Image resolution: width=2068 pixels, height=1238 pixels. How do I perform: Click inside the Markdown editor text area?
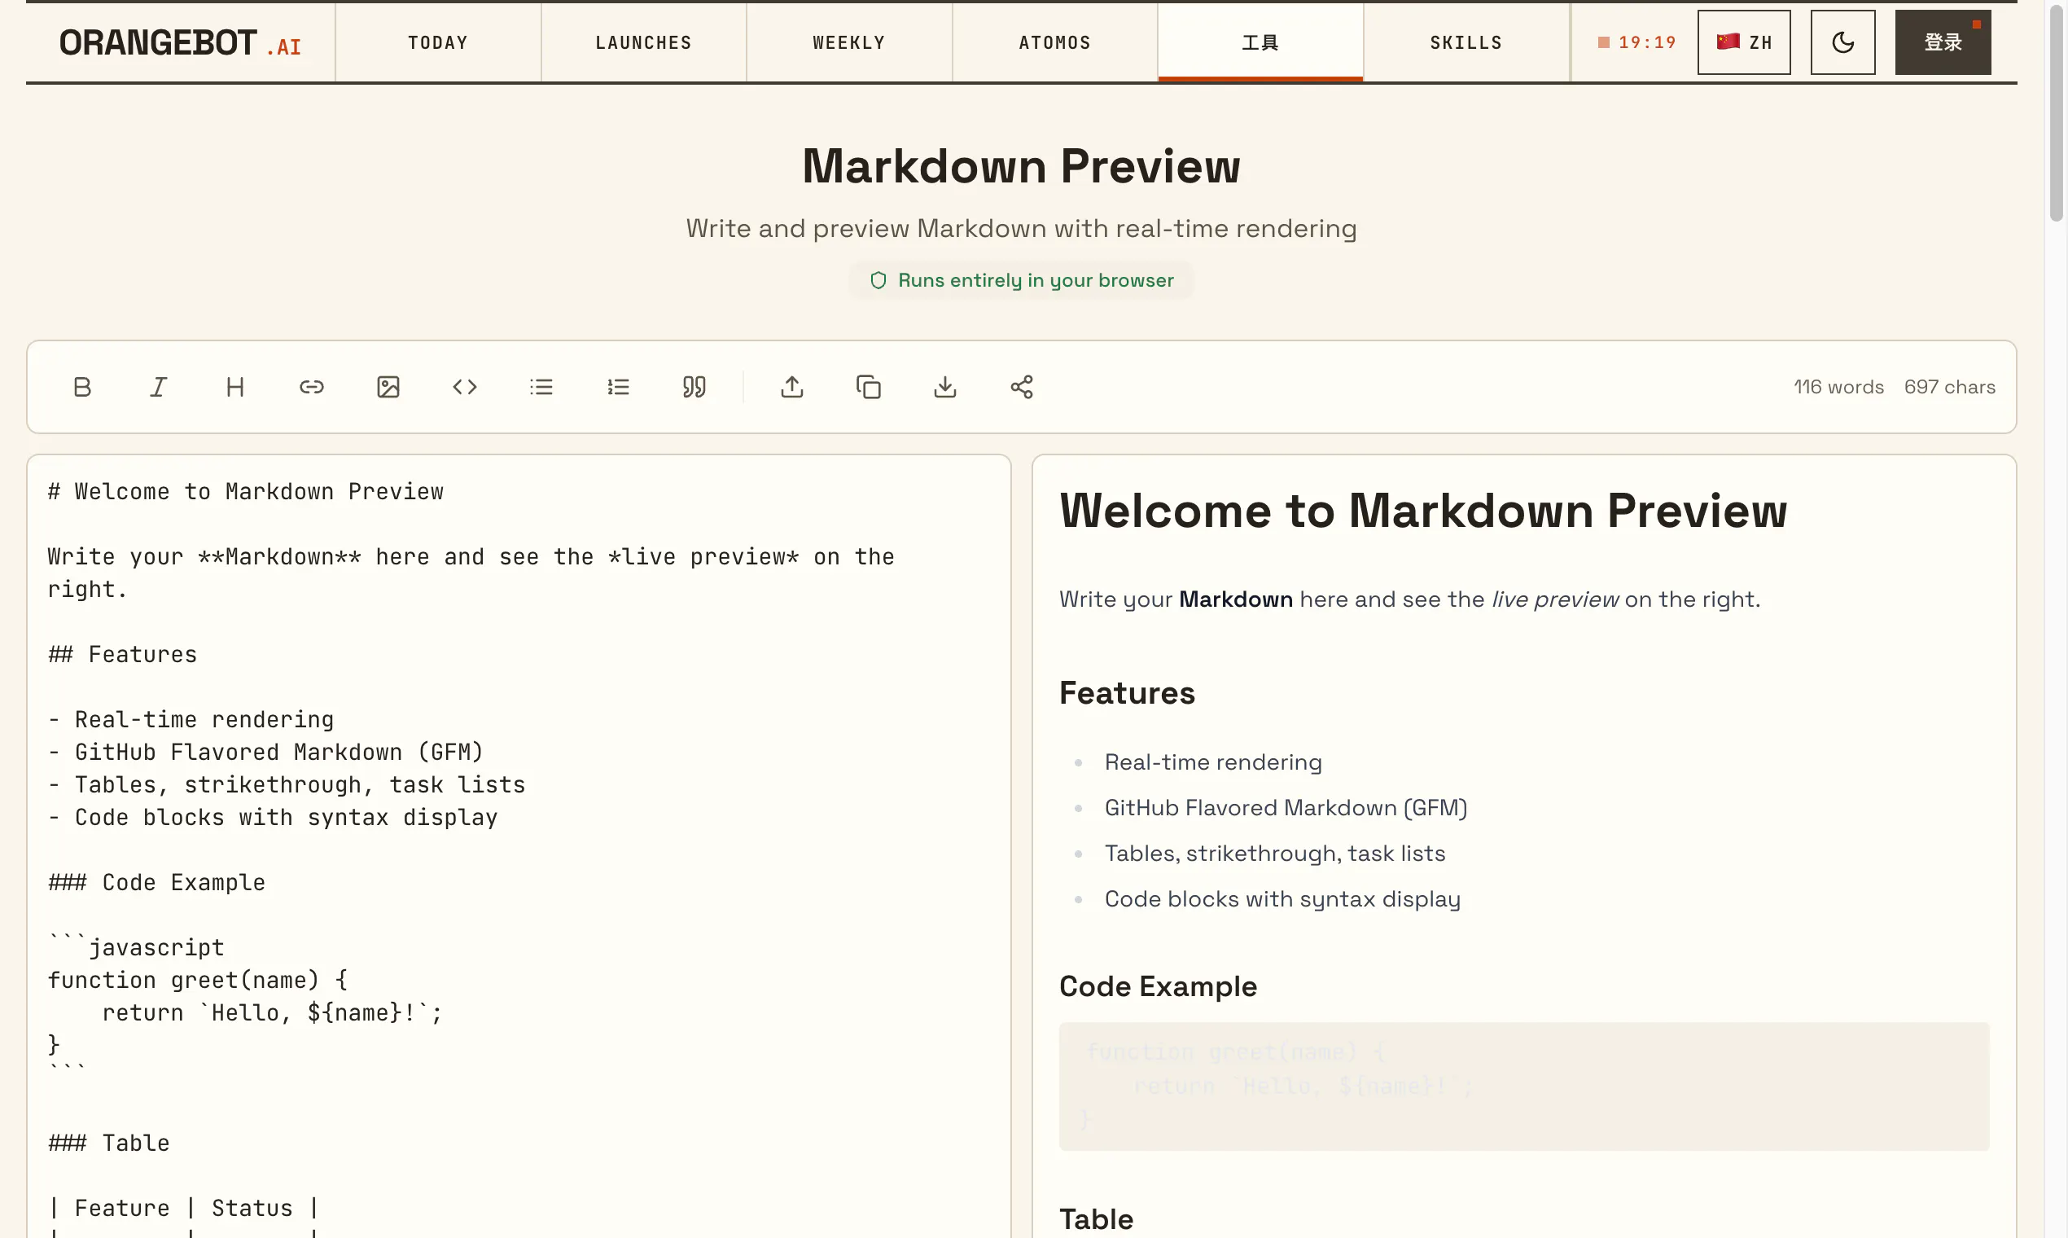[519, 846]
